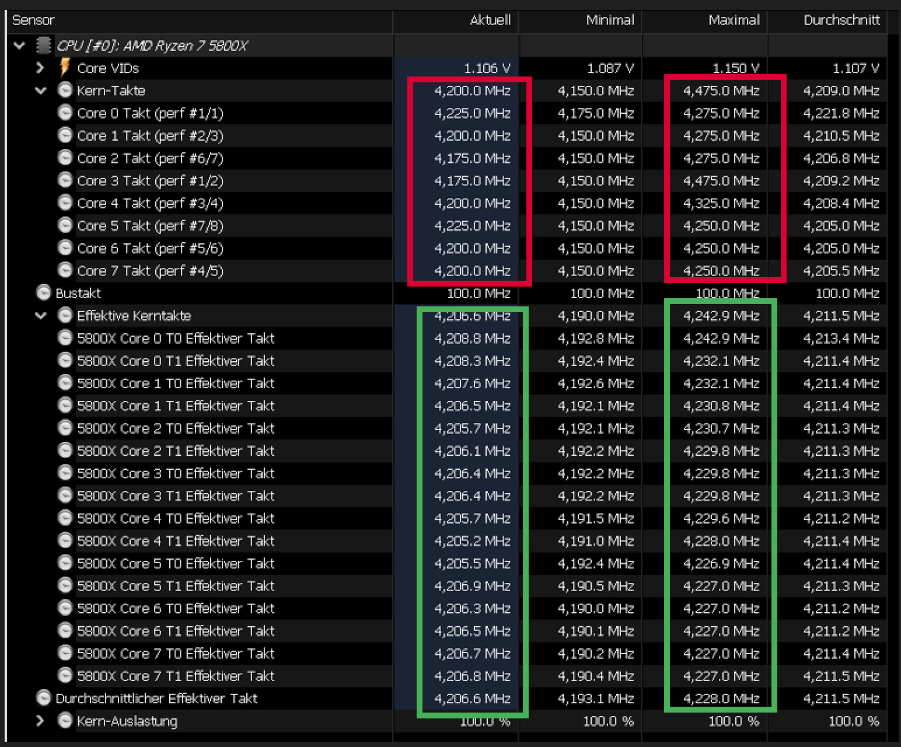Click the Bustakt clock icon
The image size is (901, 747).
[x=44, y=292]
